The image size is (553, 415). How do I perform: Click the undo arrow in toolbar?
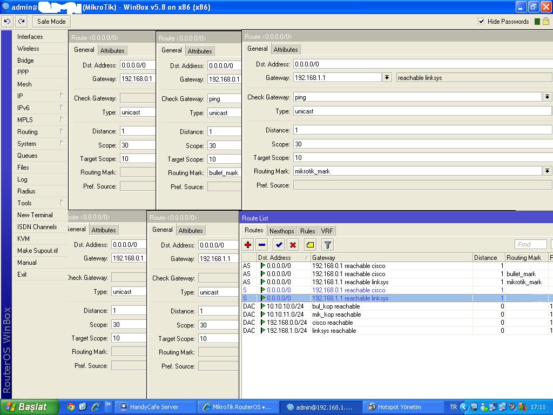7,22
